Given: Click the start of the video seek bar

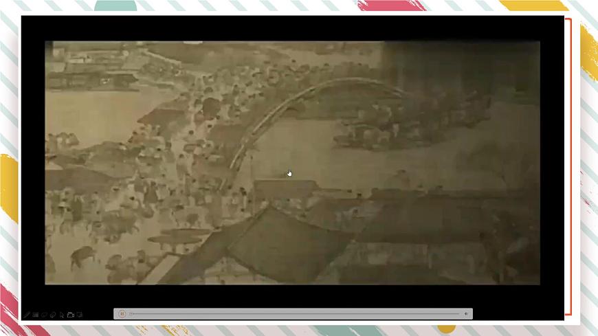Looking at the screenshot, I should 132,314.
